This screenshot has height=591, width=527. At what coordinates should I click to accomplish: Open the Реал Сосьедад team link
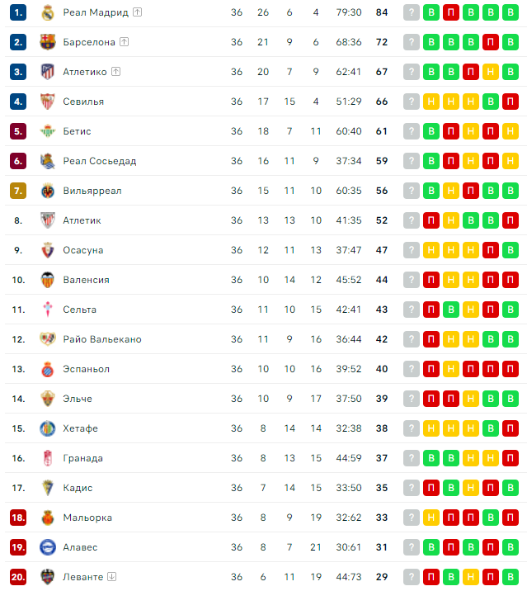[x=100, y=161]
